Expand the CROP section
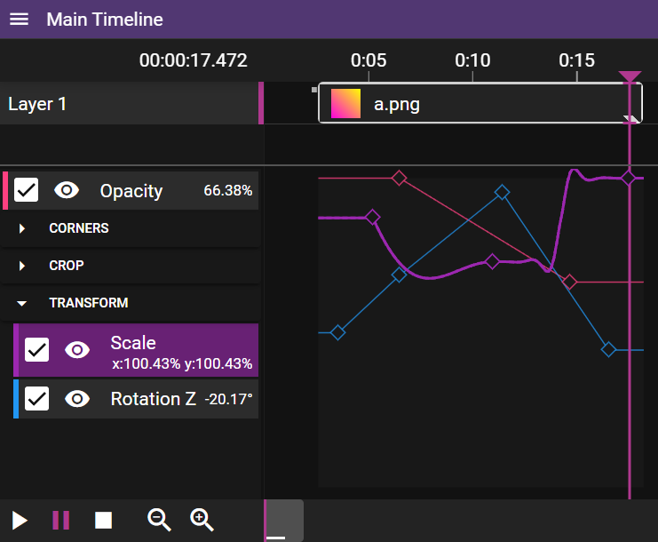 [x=22, y=266]
